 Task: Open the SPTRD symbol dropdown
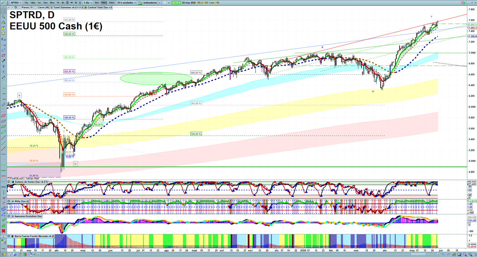click(x=16, y=3)
